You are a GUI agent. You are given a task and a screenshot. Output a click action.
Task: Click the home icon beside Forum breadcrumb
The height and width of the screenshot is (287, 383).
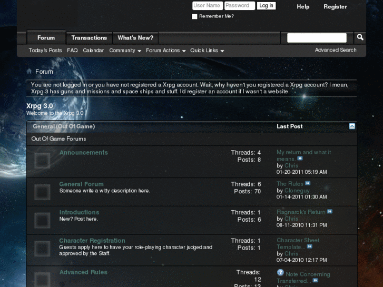pyautogui.click(x=29, y=71)
